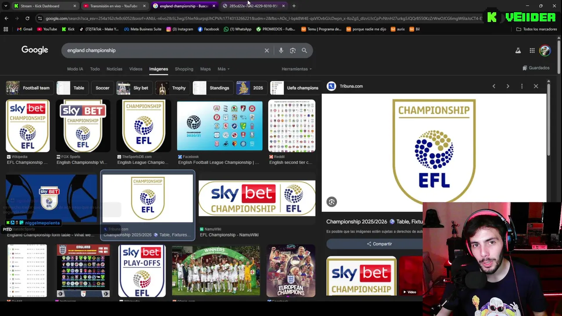
Task: Switch to the Shopping tab
Action: [x=184, y=69]
